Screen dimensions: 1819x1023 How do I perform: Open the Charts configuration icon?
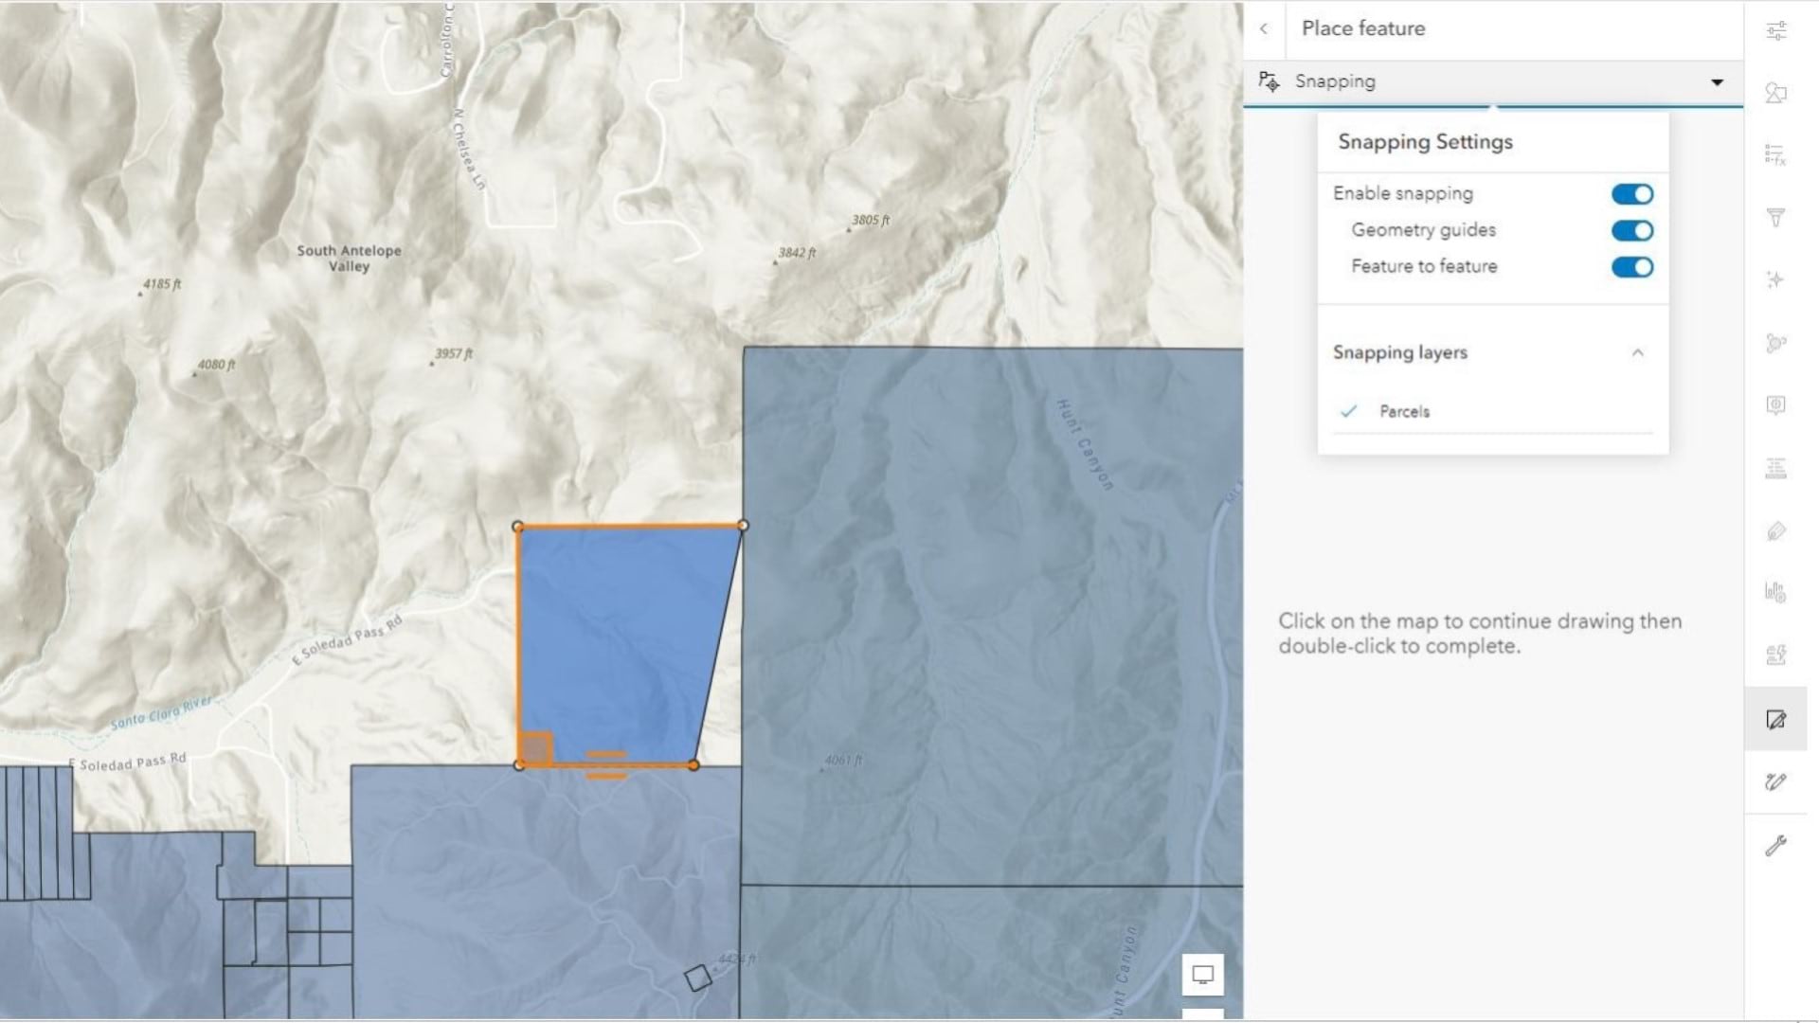tap(1776, 594)
